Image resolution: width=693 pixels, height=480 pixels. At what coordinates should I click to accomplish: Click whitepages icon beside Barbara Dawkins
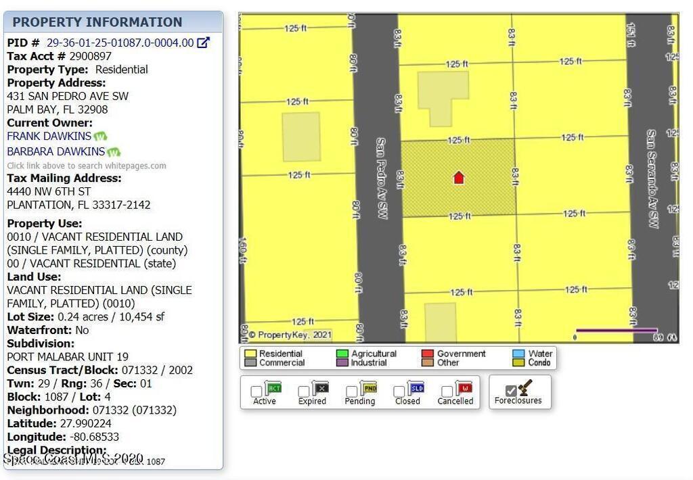(114, 152)
